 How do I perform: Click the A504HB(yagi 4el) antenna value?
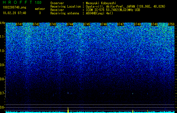click(x=99, y=13)
